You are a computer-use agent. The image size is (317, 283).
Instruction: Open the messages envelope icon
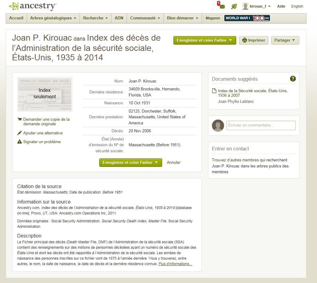[222, 6]
